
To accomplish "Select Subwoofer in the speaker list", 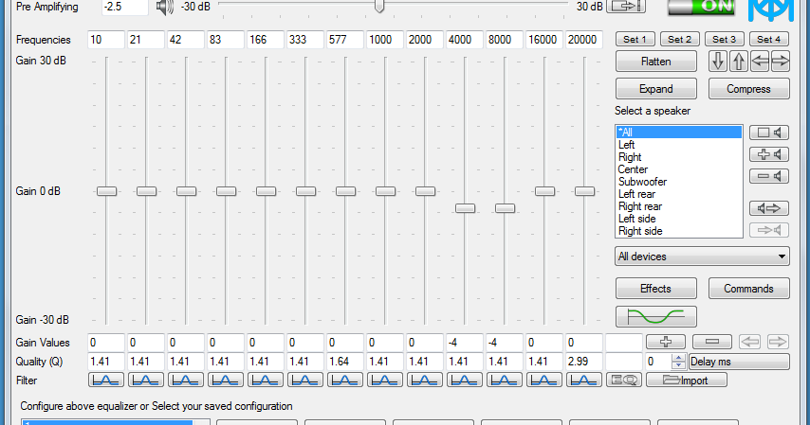I will click(679, 182).
